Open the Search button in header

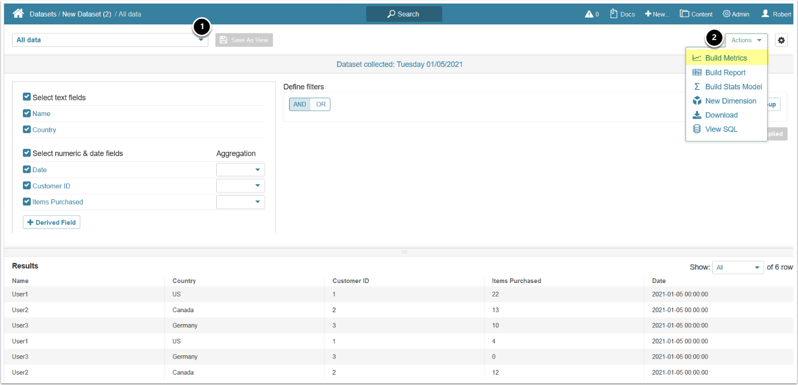[404, 14]
